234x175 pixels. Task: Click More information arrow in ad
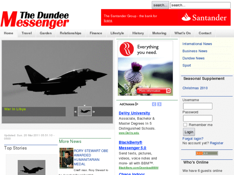pyautogui.click(x=168, y=91)
